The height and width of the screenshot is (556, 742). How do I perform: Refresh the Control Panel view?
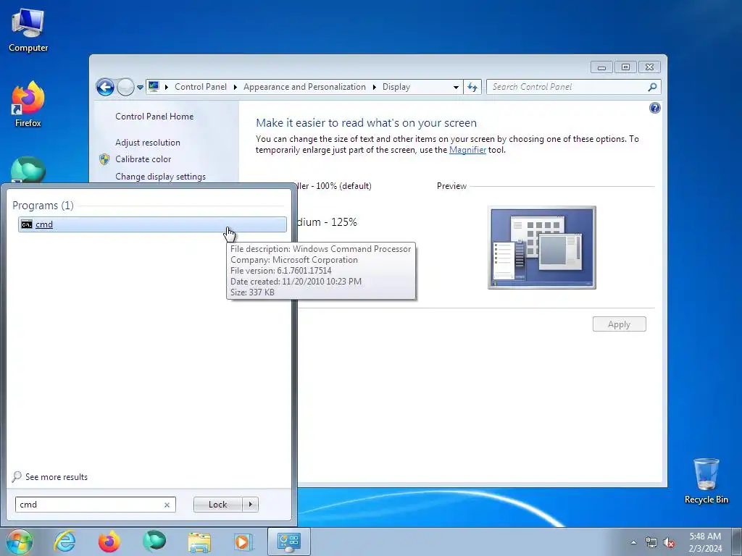472,87
